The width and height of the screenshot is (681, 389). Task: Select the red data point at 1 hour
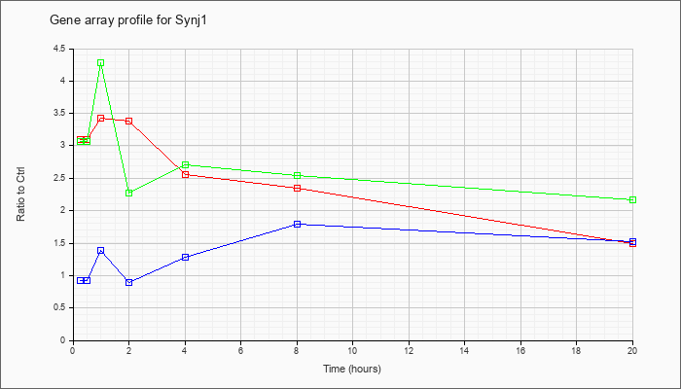[101, 118]
